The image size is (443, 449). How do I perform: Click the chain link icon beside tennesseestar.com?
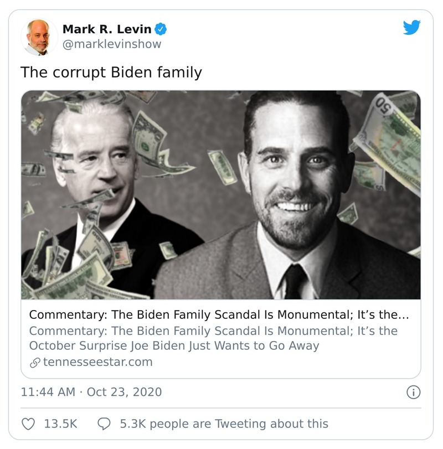click(x=35, y=363)
